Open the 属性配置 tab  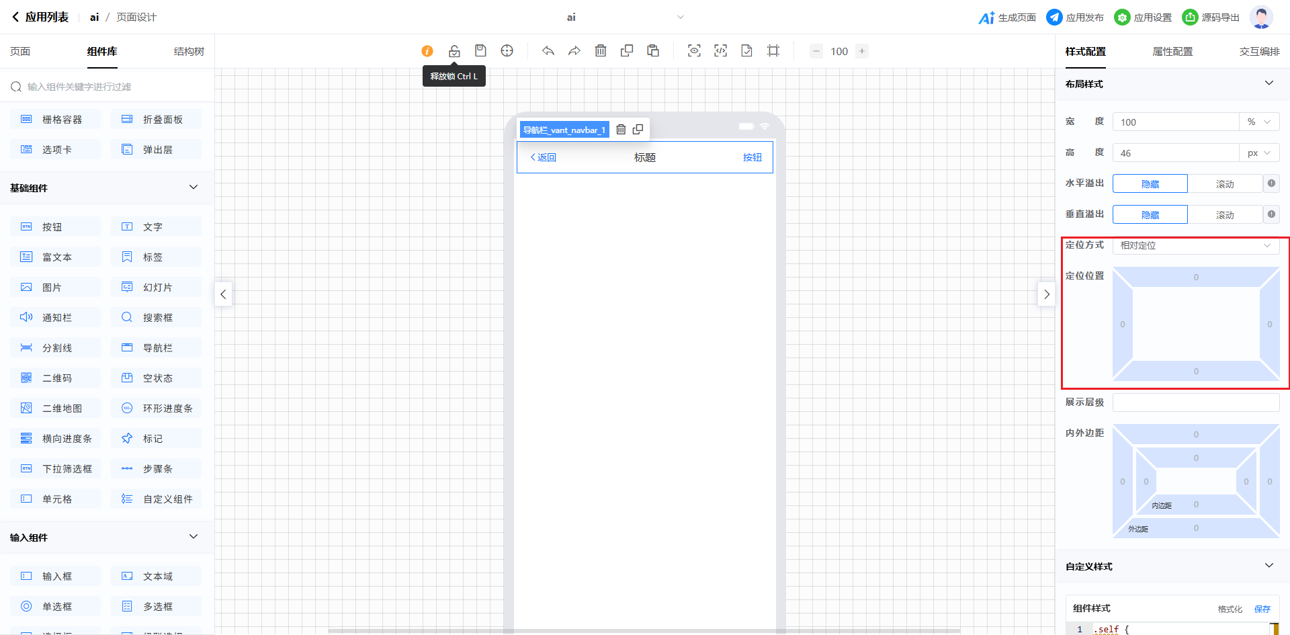point(1172,52)
